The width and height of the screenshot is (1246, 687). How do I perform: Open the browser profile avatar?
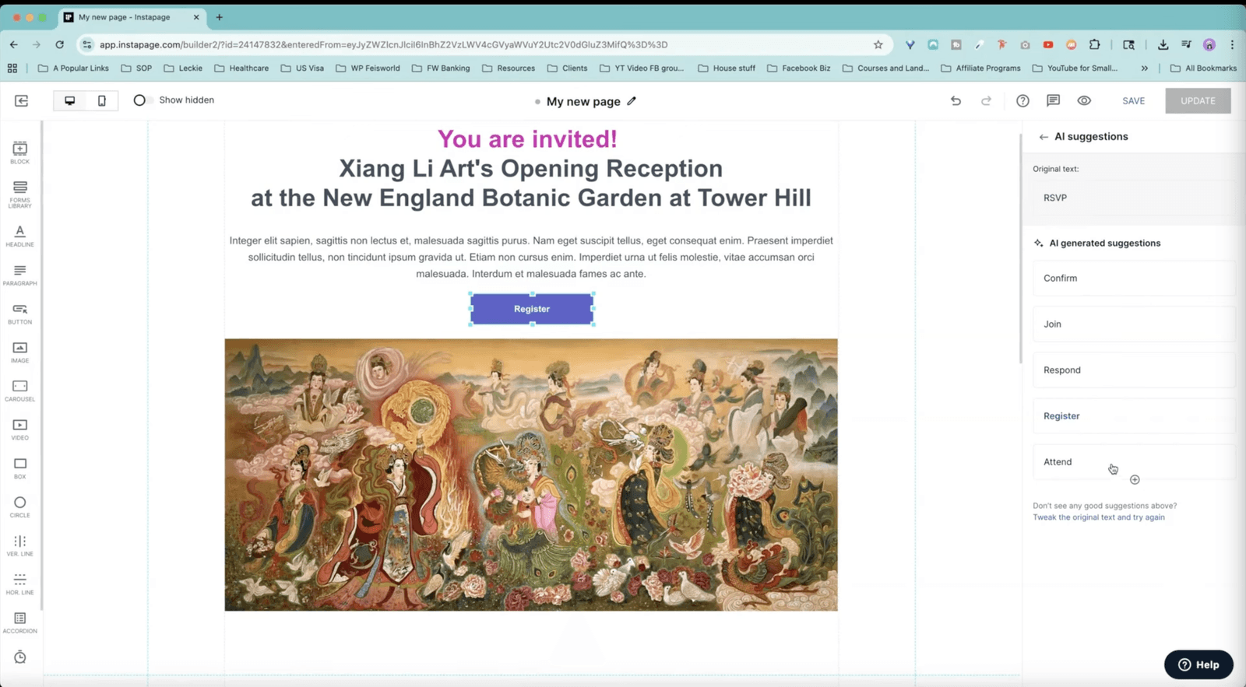tap(1209, 44)
